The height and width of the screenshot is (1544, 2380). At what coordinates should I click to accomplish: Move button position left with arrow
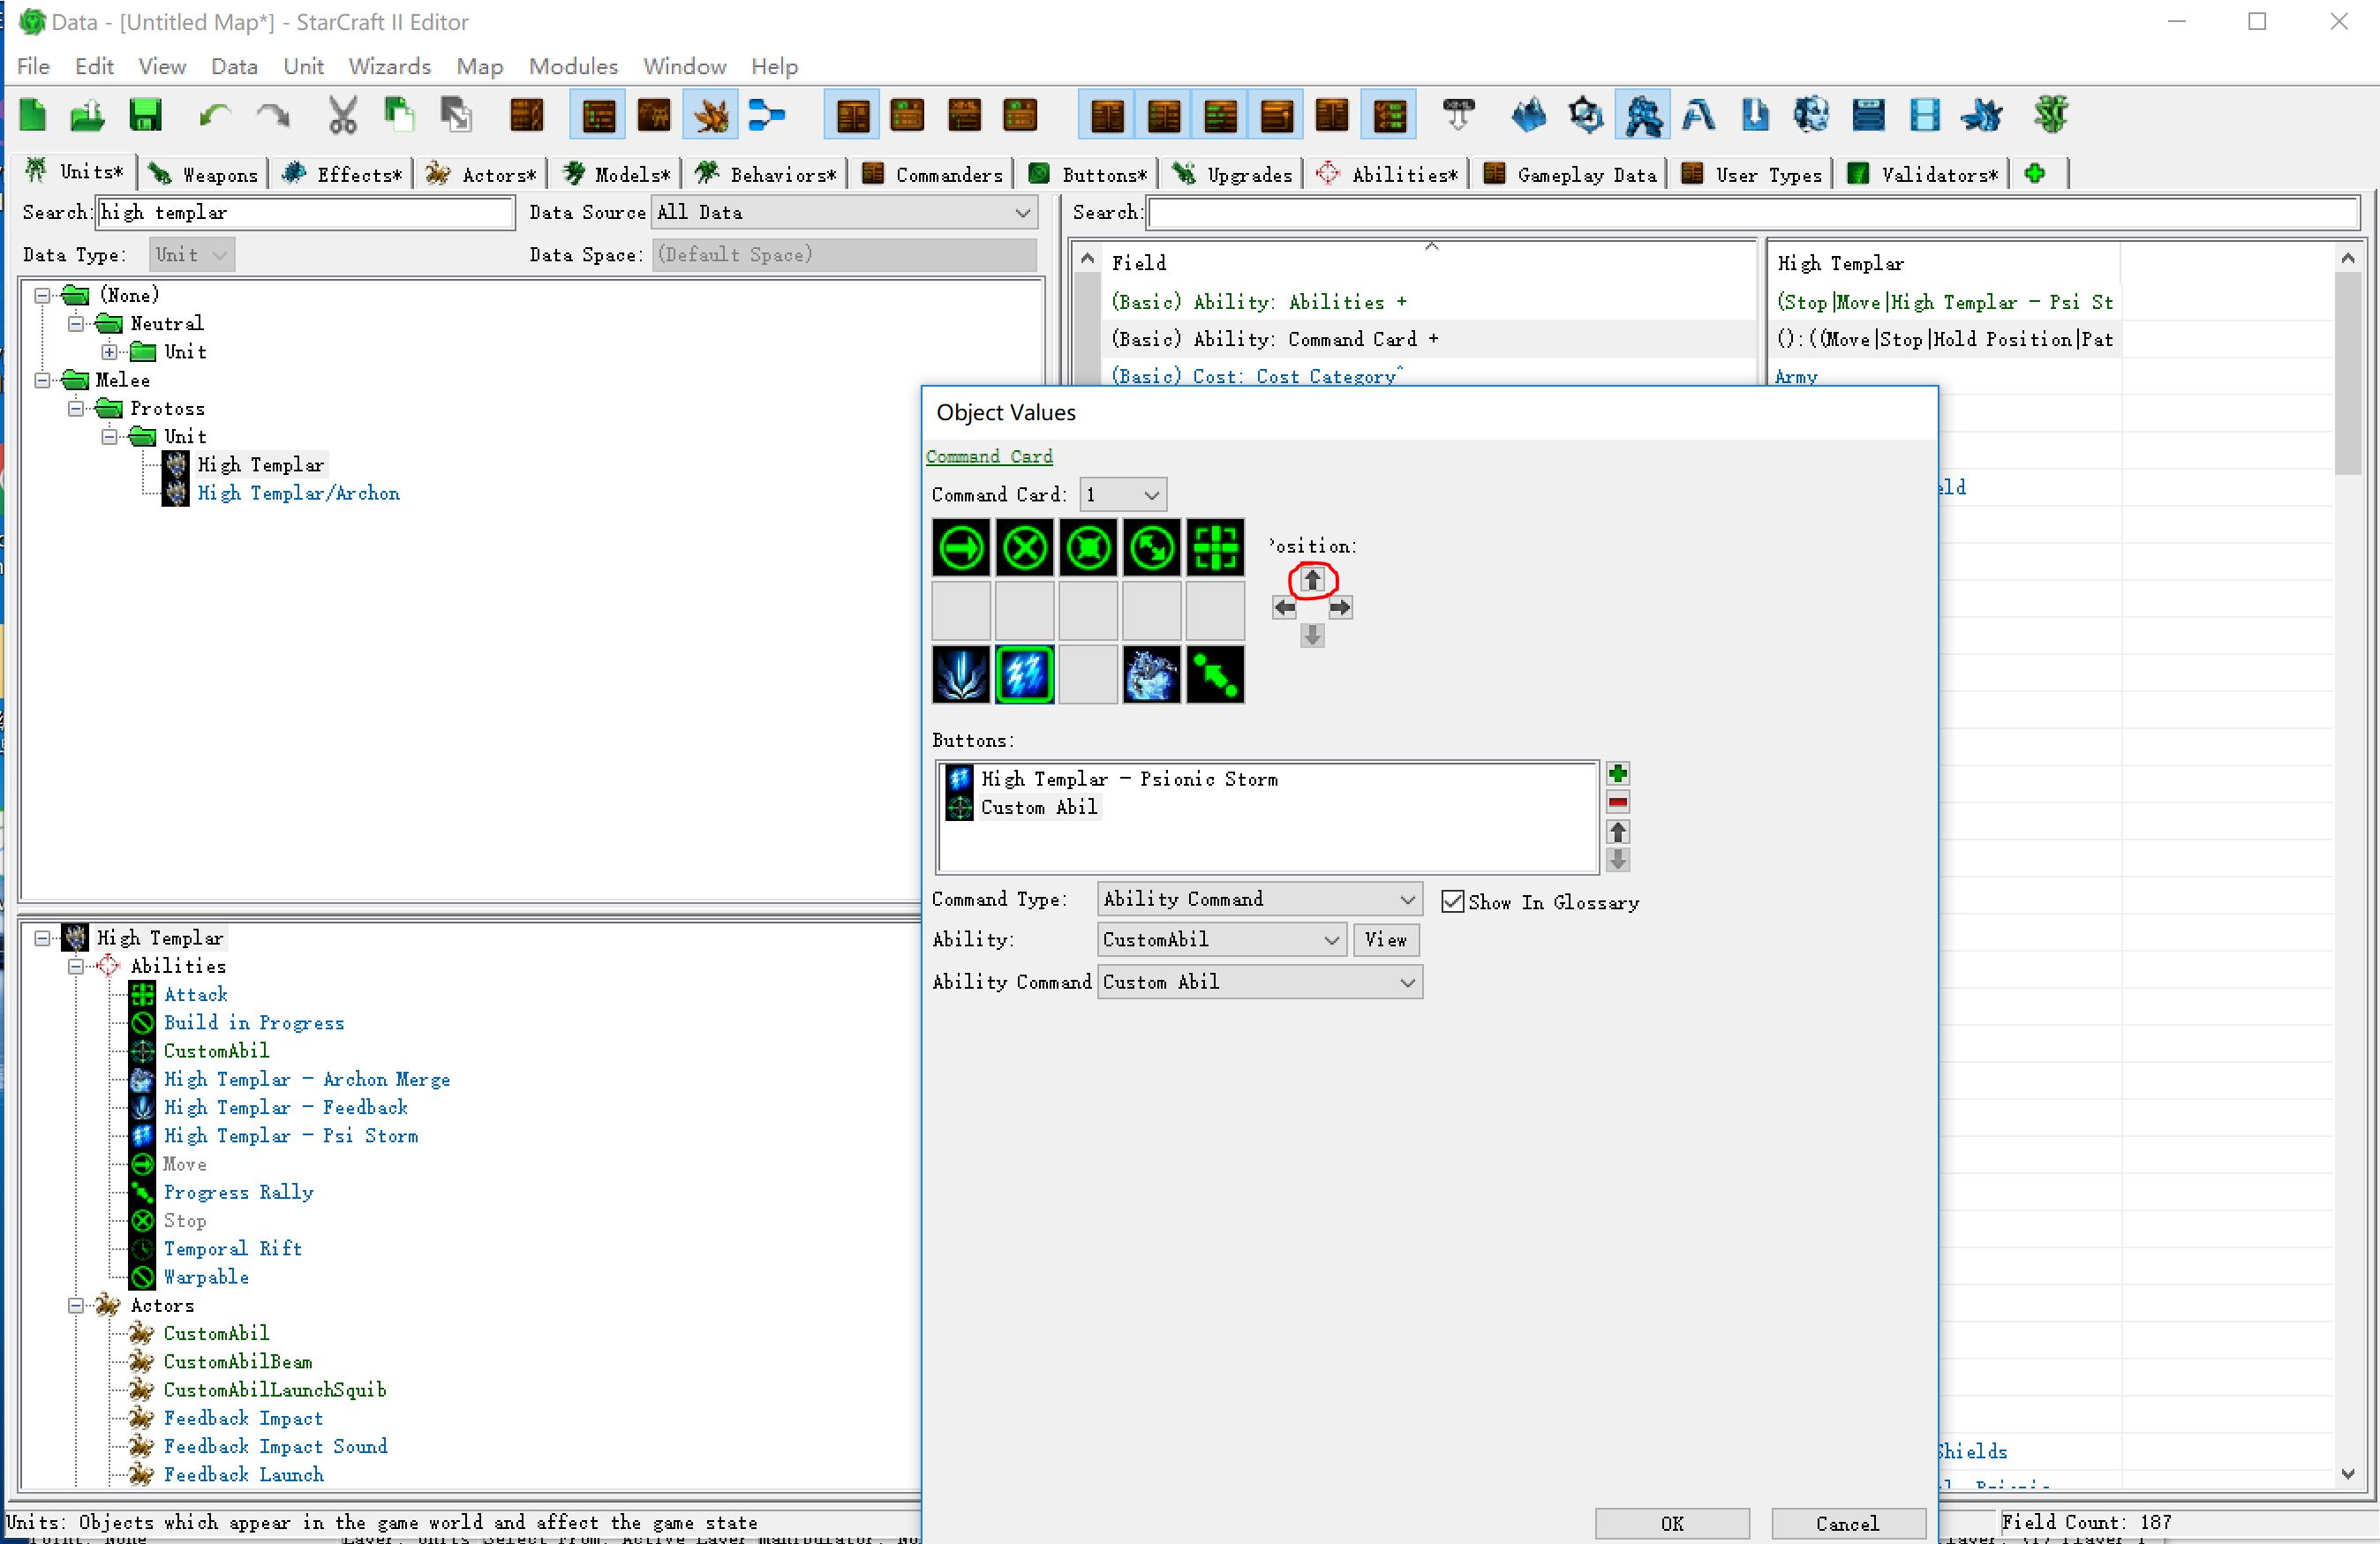[1284, 608]
